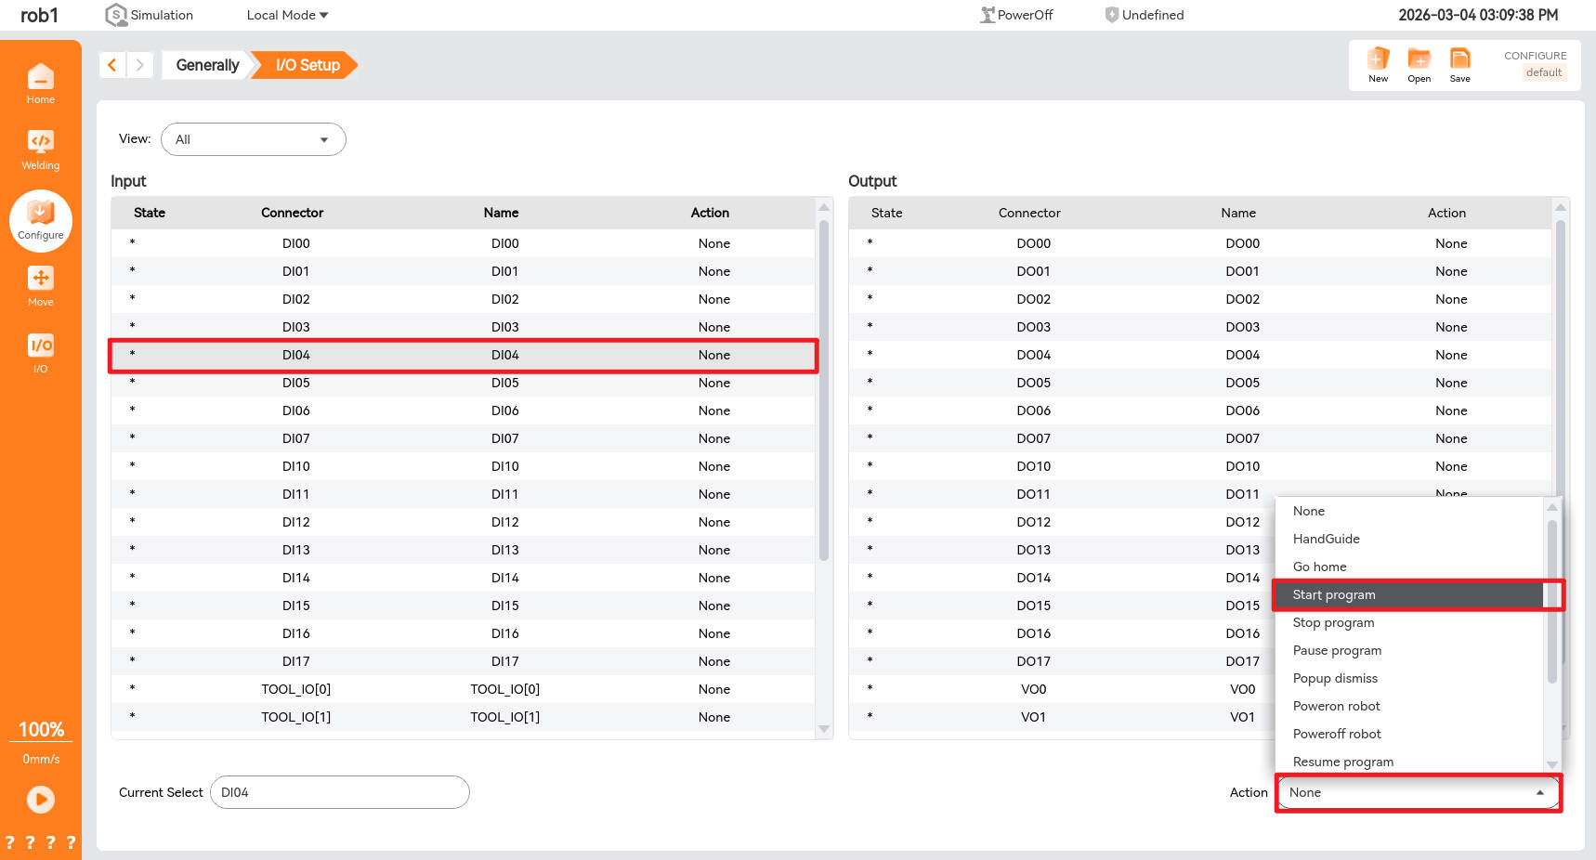Choose Start program from action list
The width and height of the screenshot is (1596, 860).
click(1408, 594)
